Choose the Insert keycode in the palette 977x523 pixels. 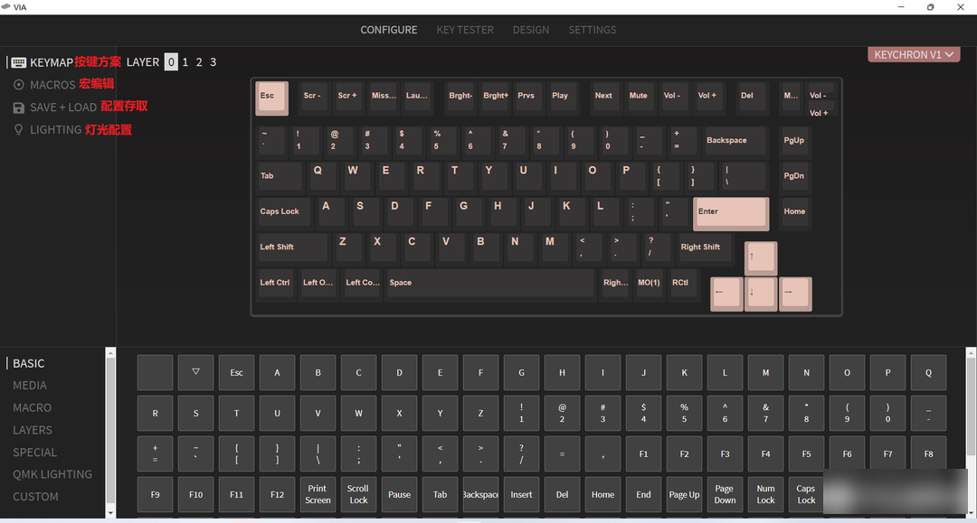[x=522, y=494]
